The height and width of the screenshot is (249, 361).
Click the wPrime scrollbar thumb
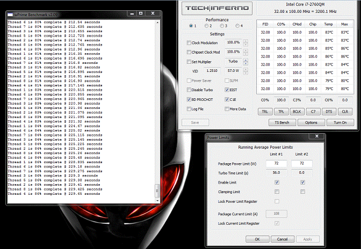[x=157, y=191]
